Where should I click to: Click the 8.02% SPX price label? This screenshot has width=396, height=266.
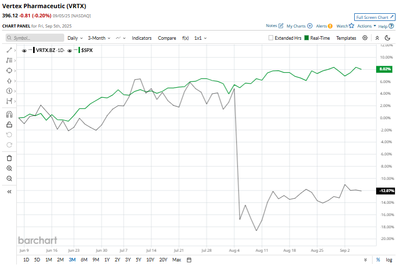coord(384,69)
